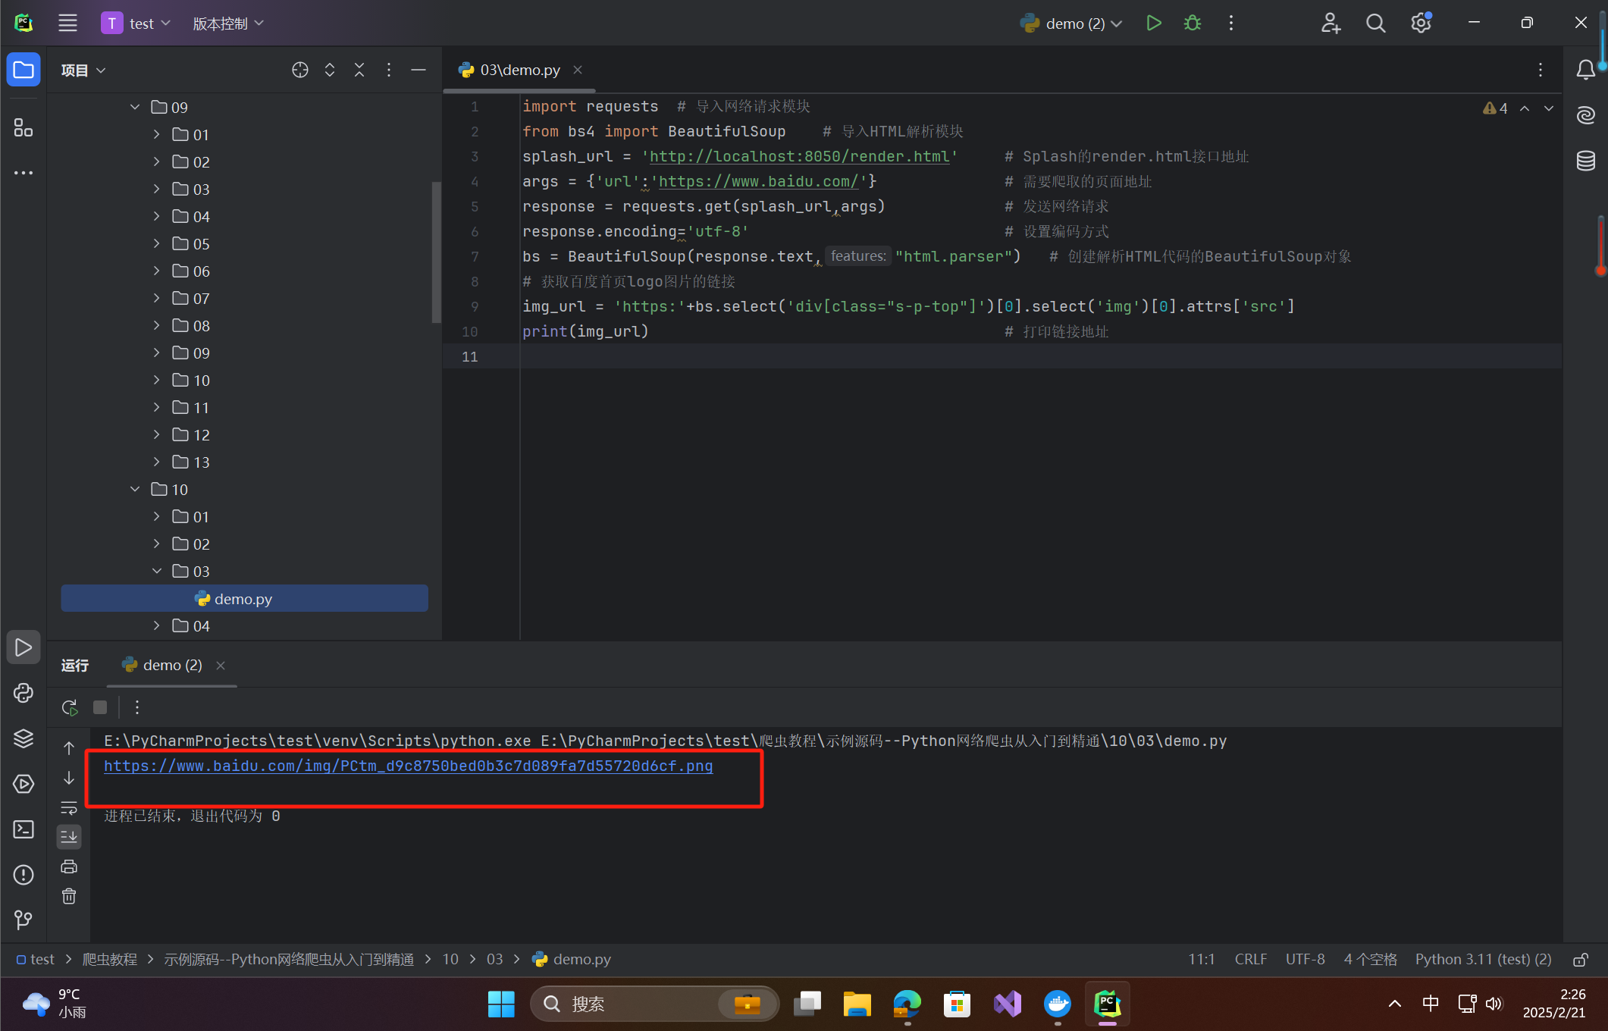The image size is (1608, 1031).
Task: Open Python Packages tool window
Action: point(24,738)
